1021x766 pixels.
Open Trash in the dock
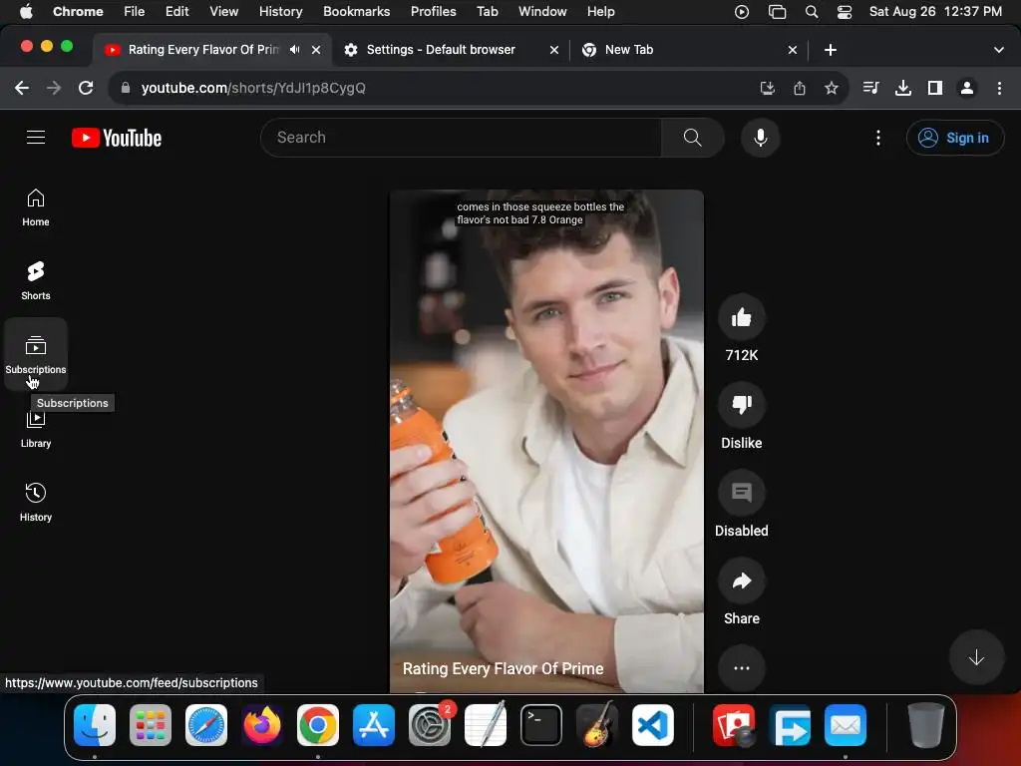[x=926, y=725]
